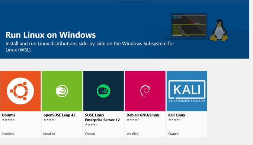Click the Debian GNU/Linux star rating
The height and width of the screenshot is (145, 253).
(133, 119)
